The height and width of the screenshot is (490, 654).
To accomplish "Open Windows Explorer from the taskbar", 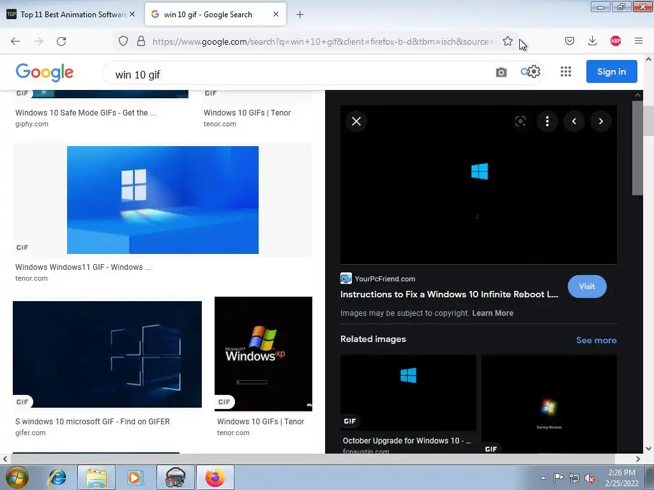I will pos(96,477).
